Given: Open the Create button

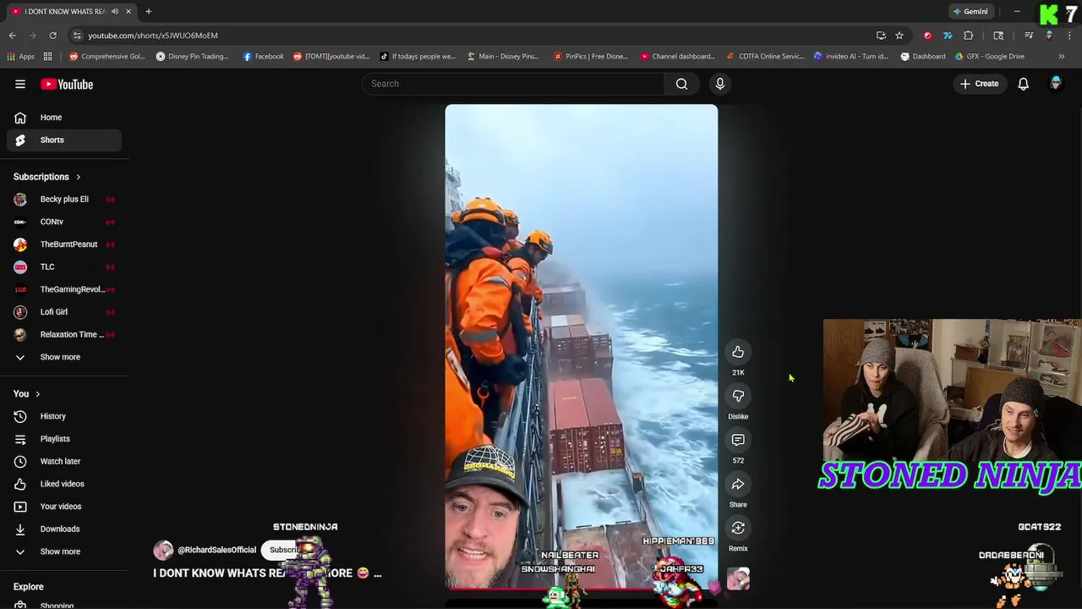Looking at the screenshot, I should 980,84.
